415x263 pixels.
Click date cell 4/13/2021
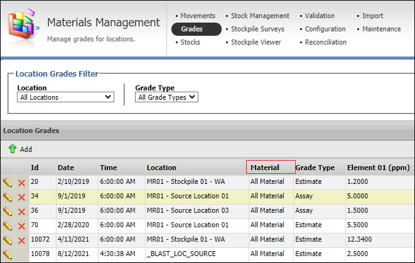73,239
